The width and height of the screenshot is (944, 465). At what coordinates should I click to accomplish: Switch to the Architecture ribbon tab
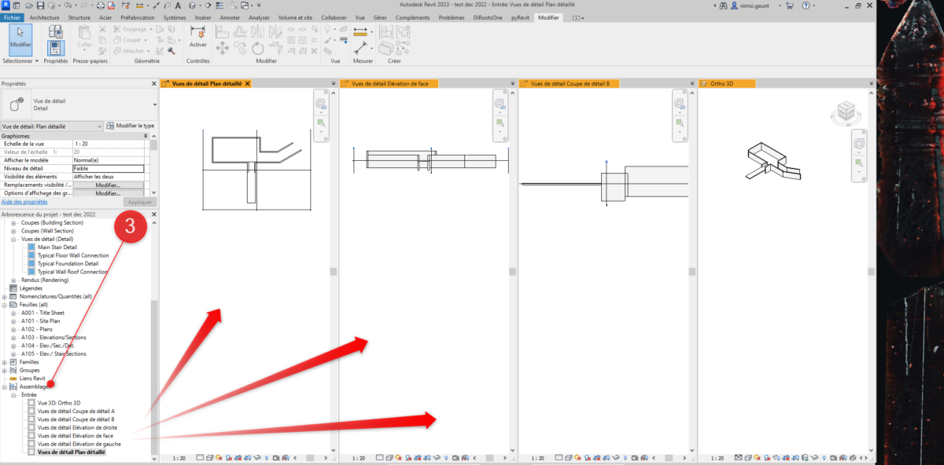coord(44,17)
